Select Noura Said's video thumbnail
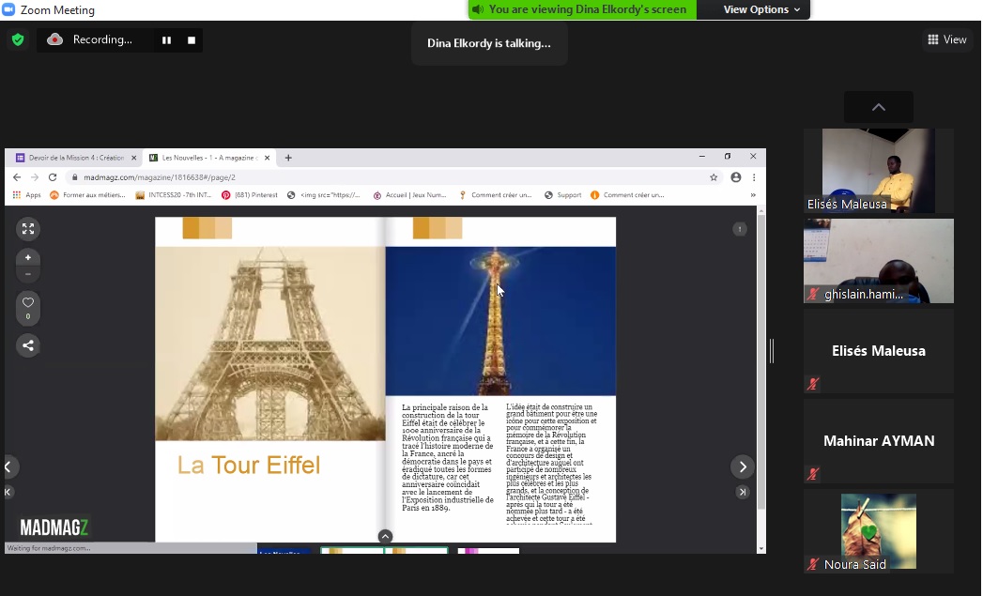983x596 pixels. click(x=878, y=531)
